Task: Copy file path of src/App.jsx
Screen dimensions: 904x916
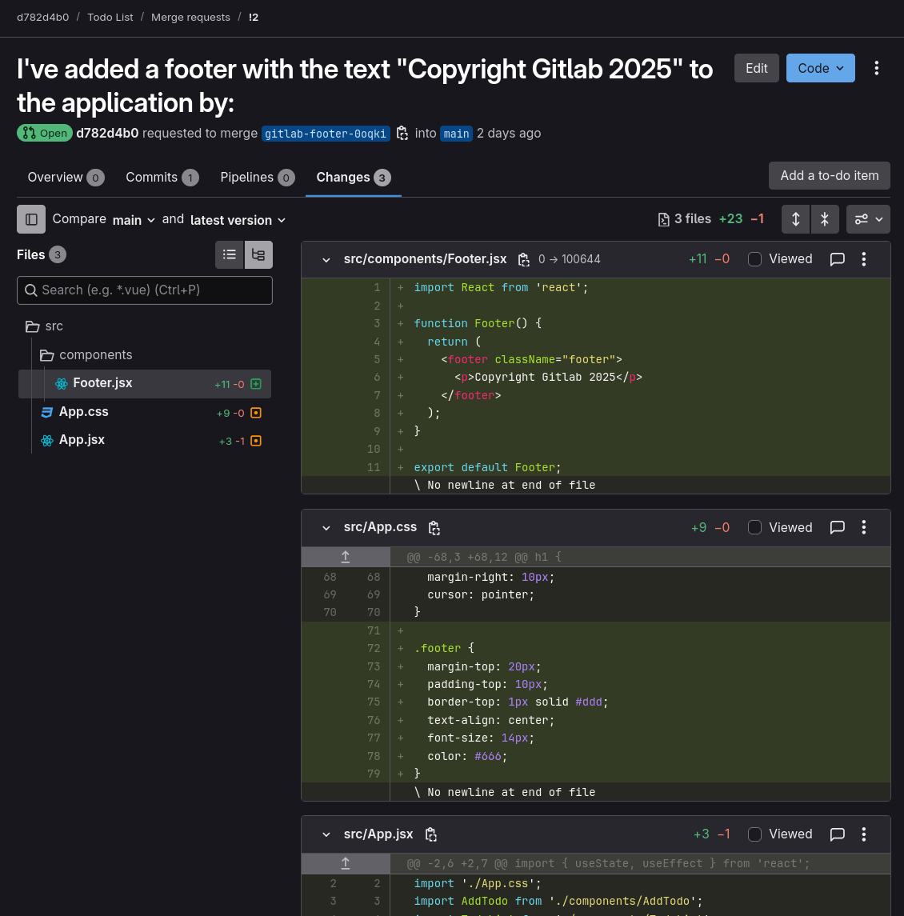Action: pyautogui.click(x=430, y=834)
